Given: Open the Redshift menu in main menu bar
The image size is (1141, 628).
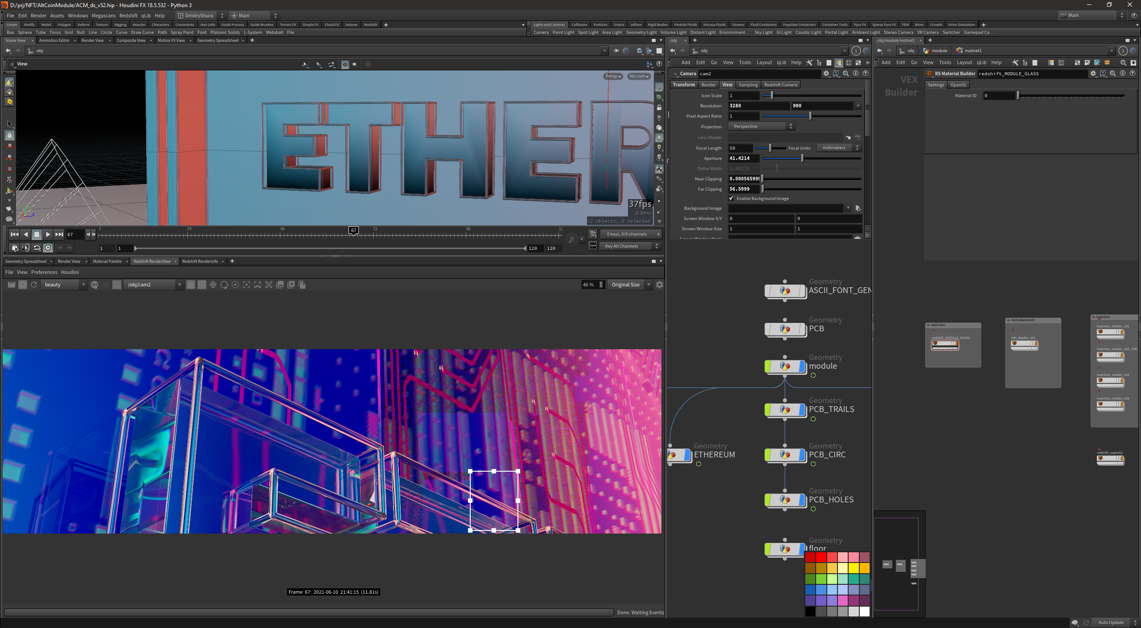Looking at the screenshot, I should pyautogui.click(x=128, y=16).
